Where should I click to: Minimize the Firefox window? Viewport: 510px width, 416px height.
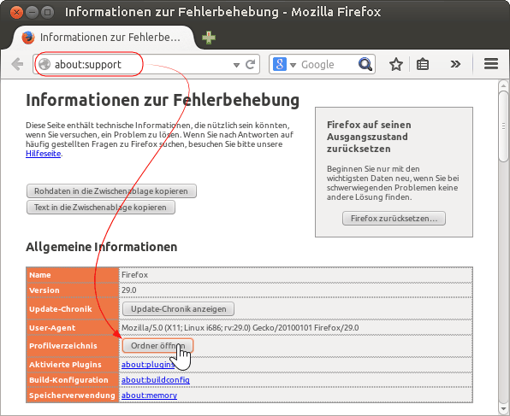[32, 12]
